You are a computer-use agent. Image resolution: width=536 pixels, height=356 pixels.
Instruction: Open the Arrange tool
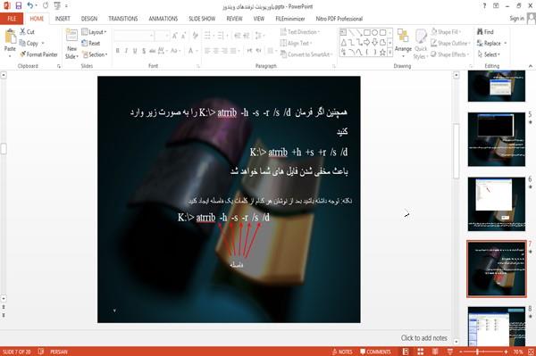(403, 43)
